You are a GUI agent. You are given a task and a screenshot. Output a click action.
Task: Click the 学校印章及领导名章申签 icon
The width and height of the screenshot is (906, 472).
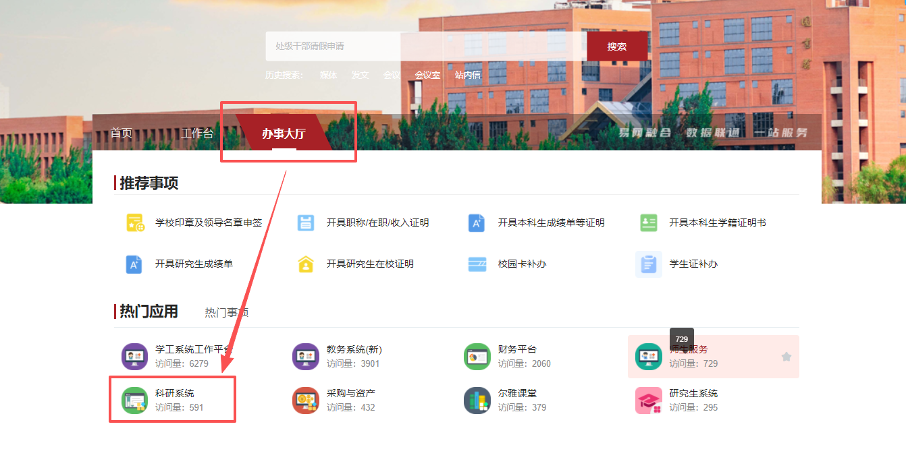(136, 223)
